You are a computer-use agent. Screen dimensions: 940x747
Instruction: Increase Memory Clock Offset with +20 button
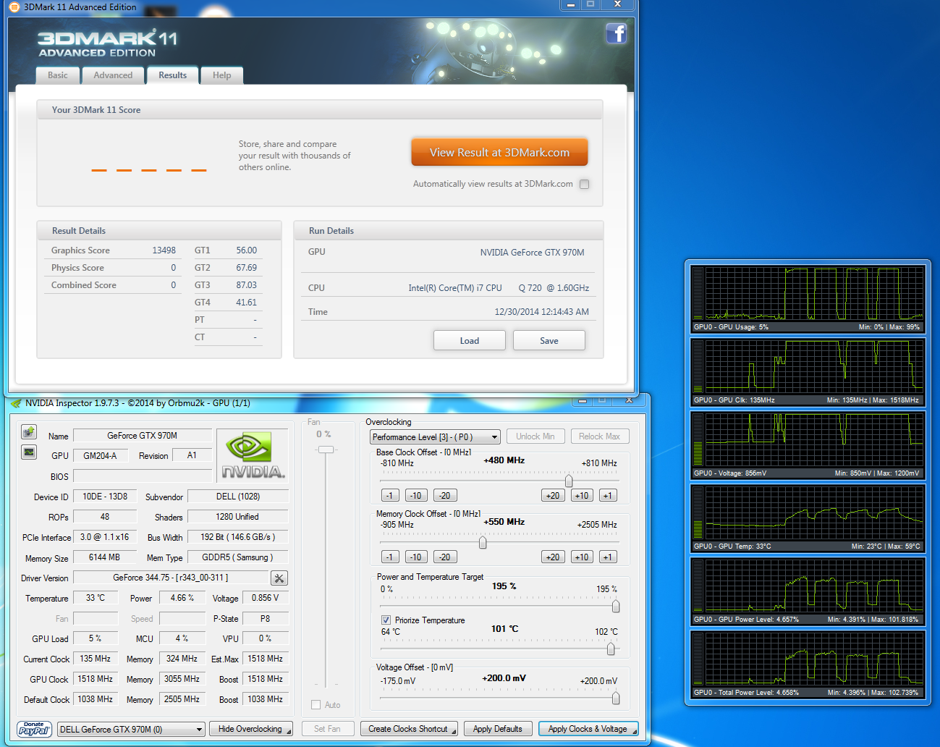(553, 557)
